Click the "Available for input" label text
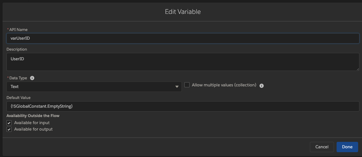 click(x=32, y=123)
